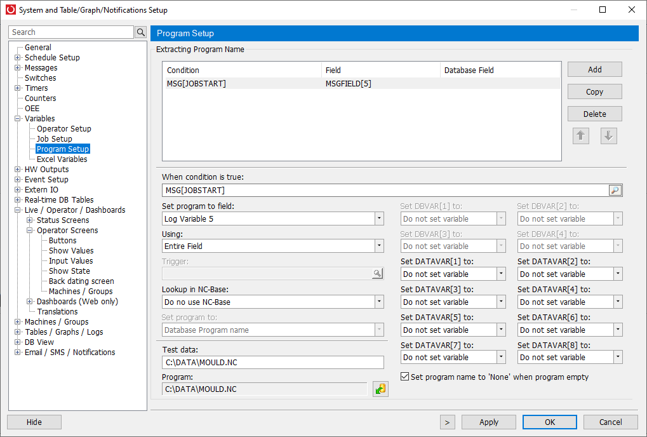Expand the Extern IO tree node

17,190
